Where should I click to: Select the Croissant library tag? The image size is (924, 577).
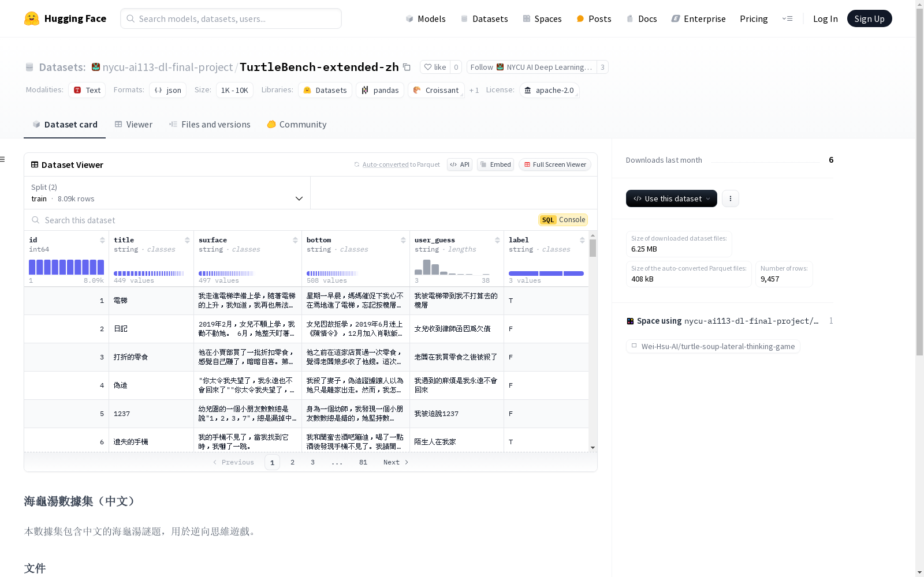click(436, 90)
